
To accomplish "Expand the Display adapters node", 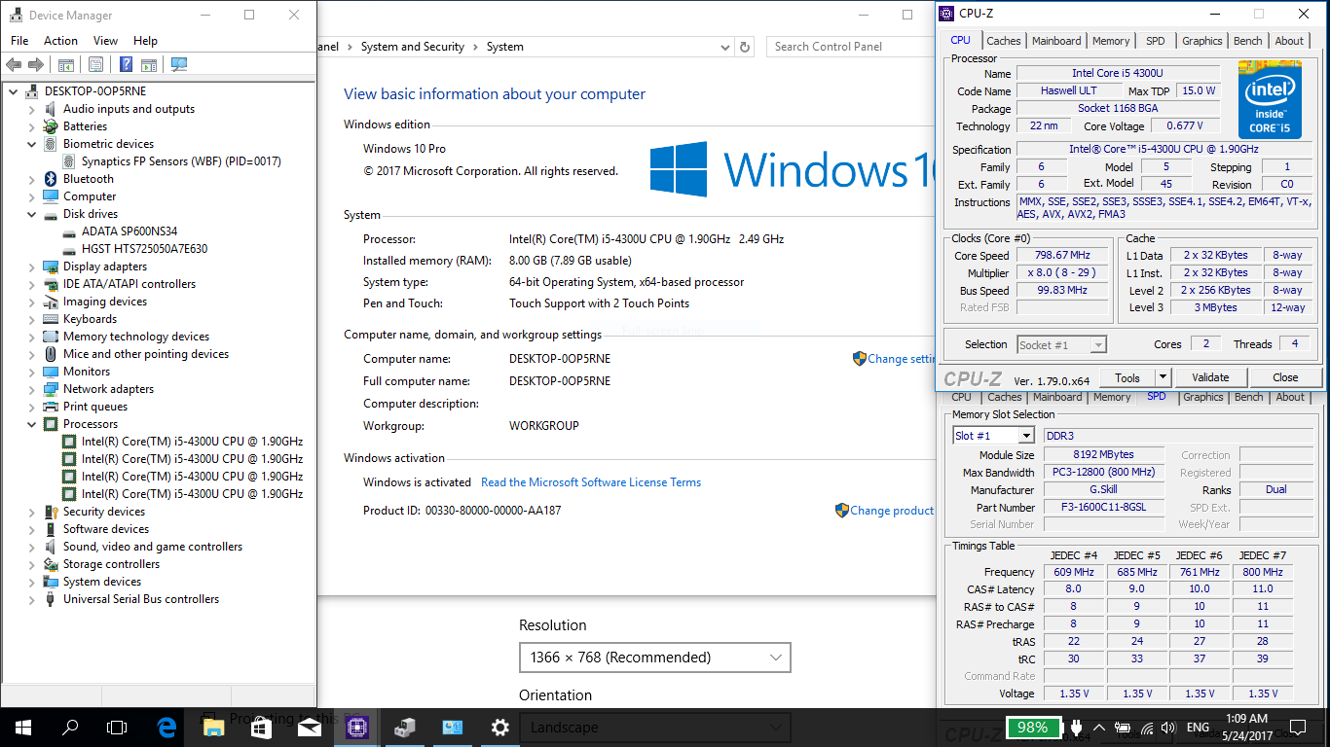I will (32, 267).
